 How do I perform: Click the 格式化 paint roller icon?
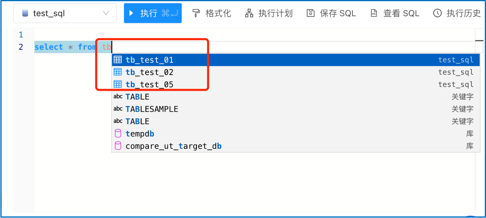[x=196, y=13]
